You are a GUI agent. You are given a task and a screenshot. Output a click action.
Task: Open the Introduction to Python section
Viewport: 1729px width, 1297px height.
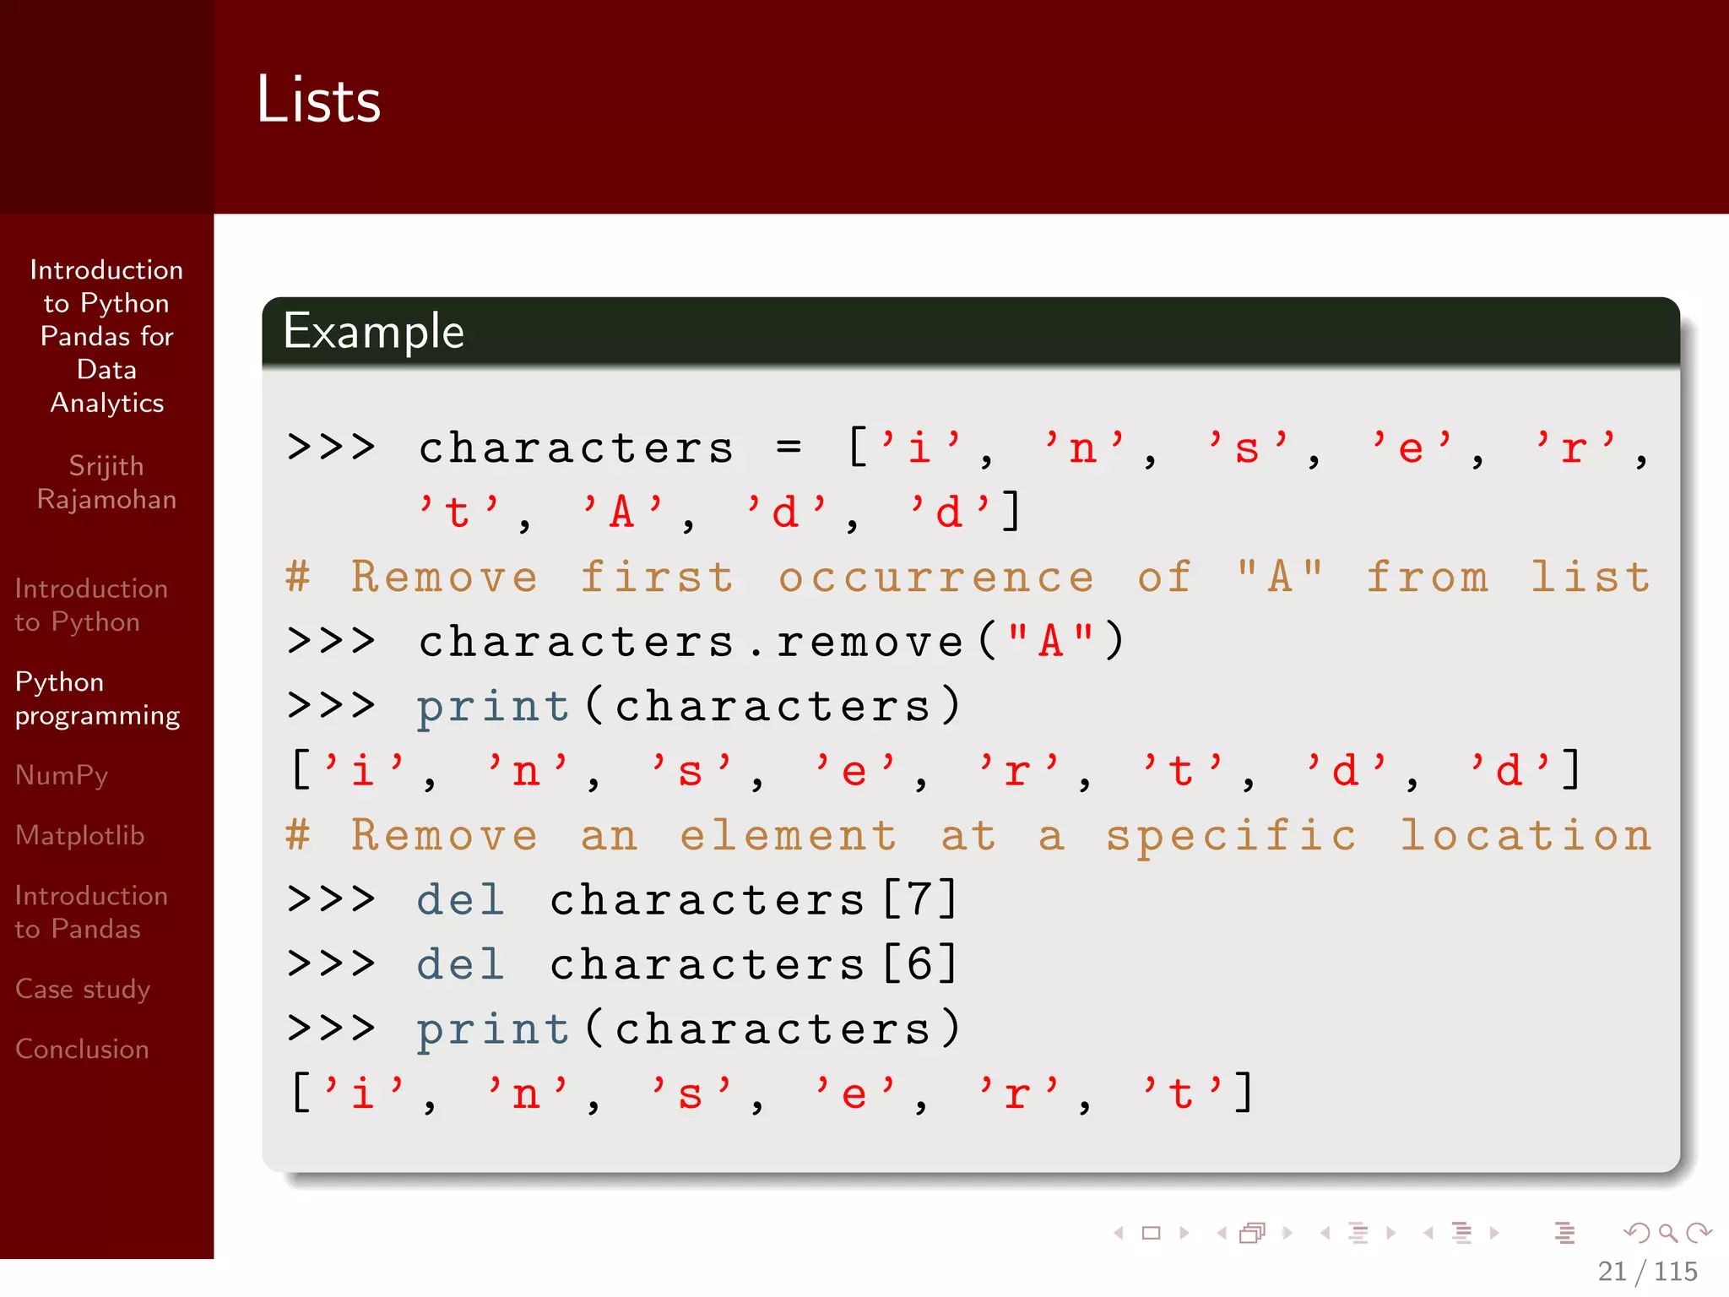click(x=91, y=605)
